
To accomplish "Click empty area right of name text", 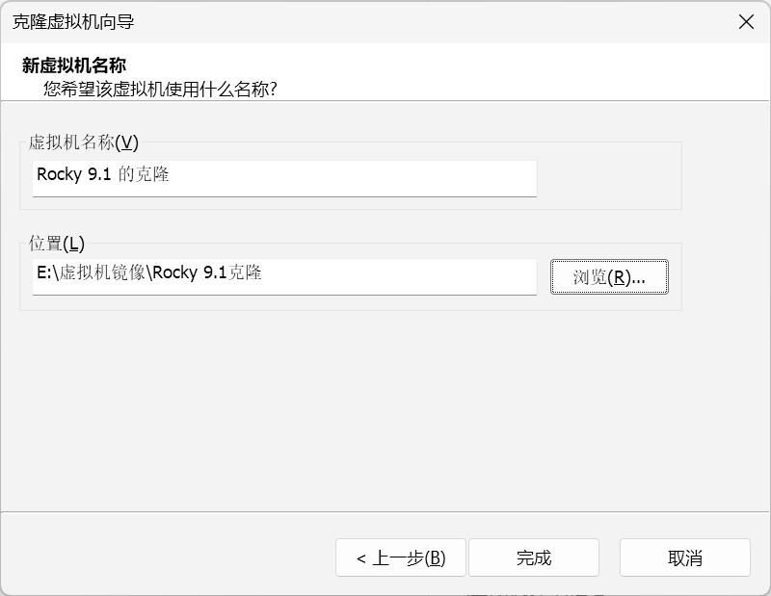I will coord(385,176).
